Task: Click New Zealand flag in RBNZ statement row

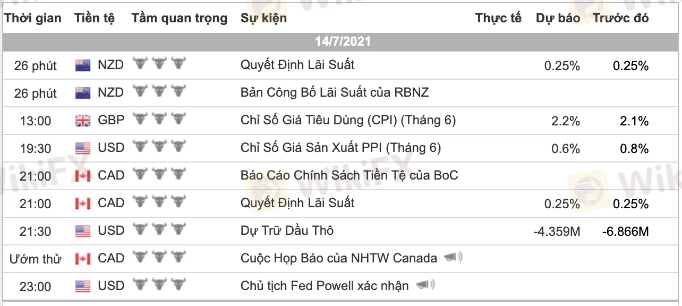Action: tap(83, 93)
